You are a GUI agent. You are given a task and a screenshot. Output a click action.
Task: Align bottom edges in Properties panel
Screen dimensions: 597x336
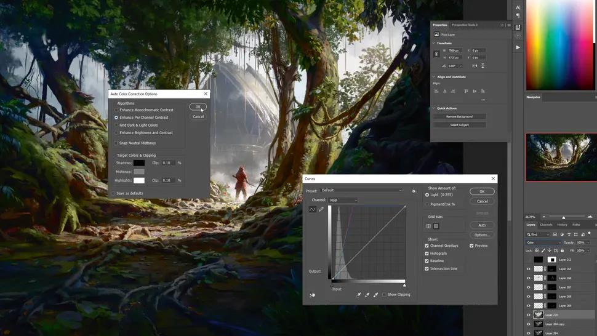pos(483,91)
